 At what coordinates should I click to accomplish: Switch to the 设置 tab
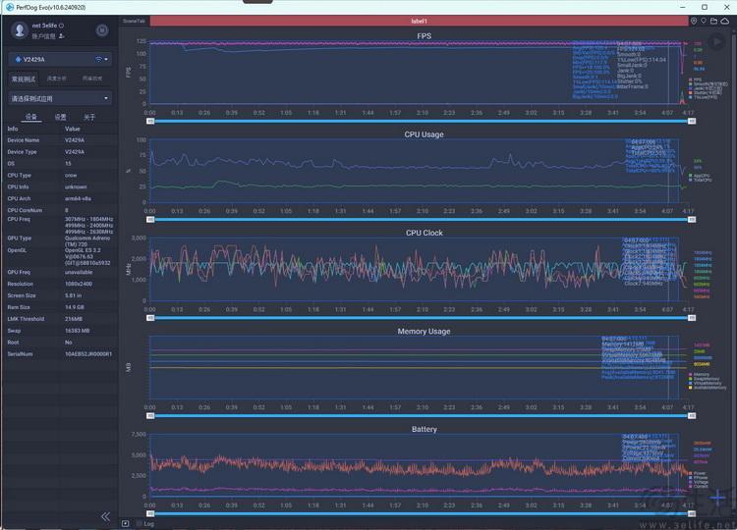(60, 117)
